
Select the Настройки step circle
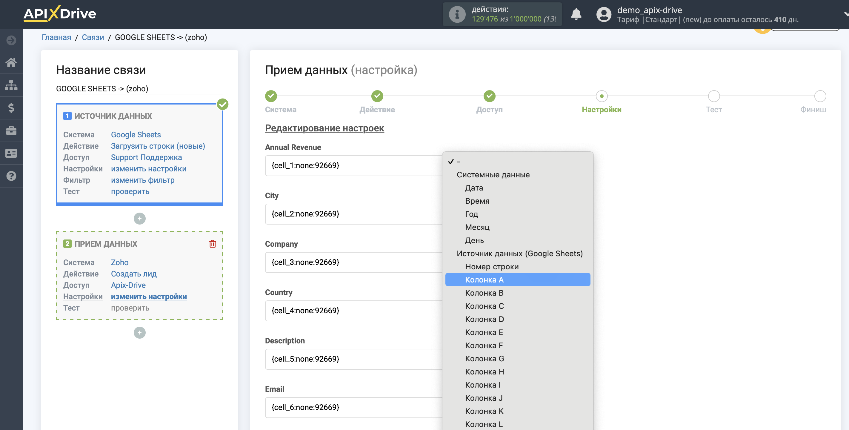click(602, 96)
